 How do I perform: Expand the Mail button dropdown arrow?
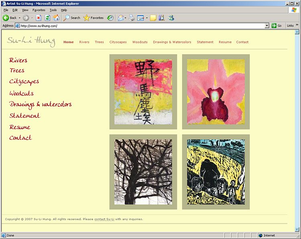point(126,18)
